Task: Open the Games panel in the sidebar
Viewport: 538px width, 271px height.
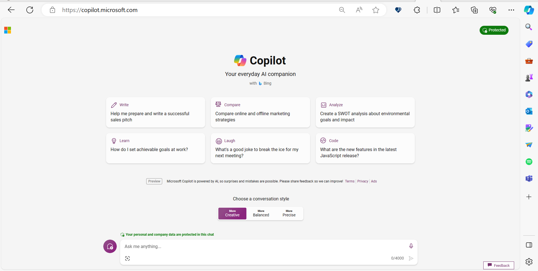Action: coord(529,78)
